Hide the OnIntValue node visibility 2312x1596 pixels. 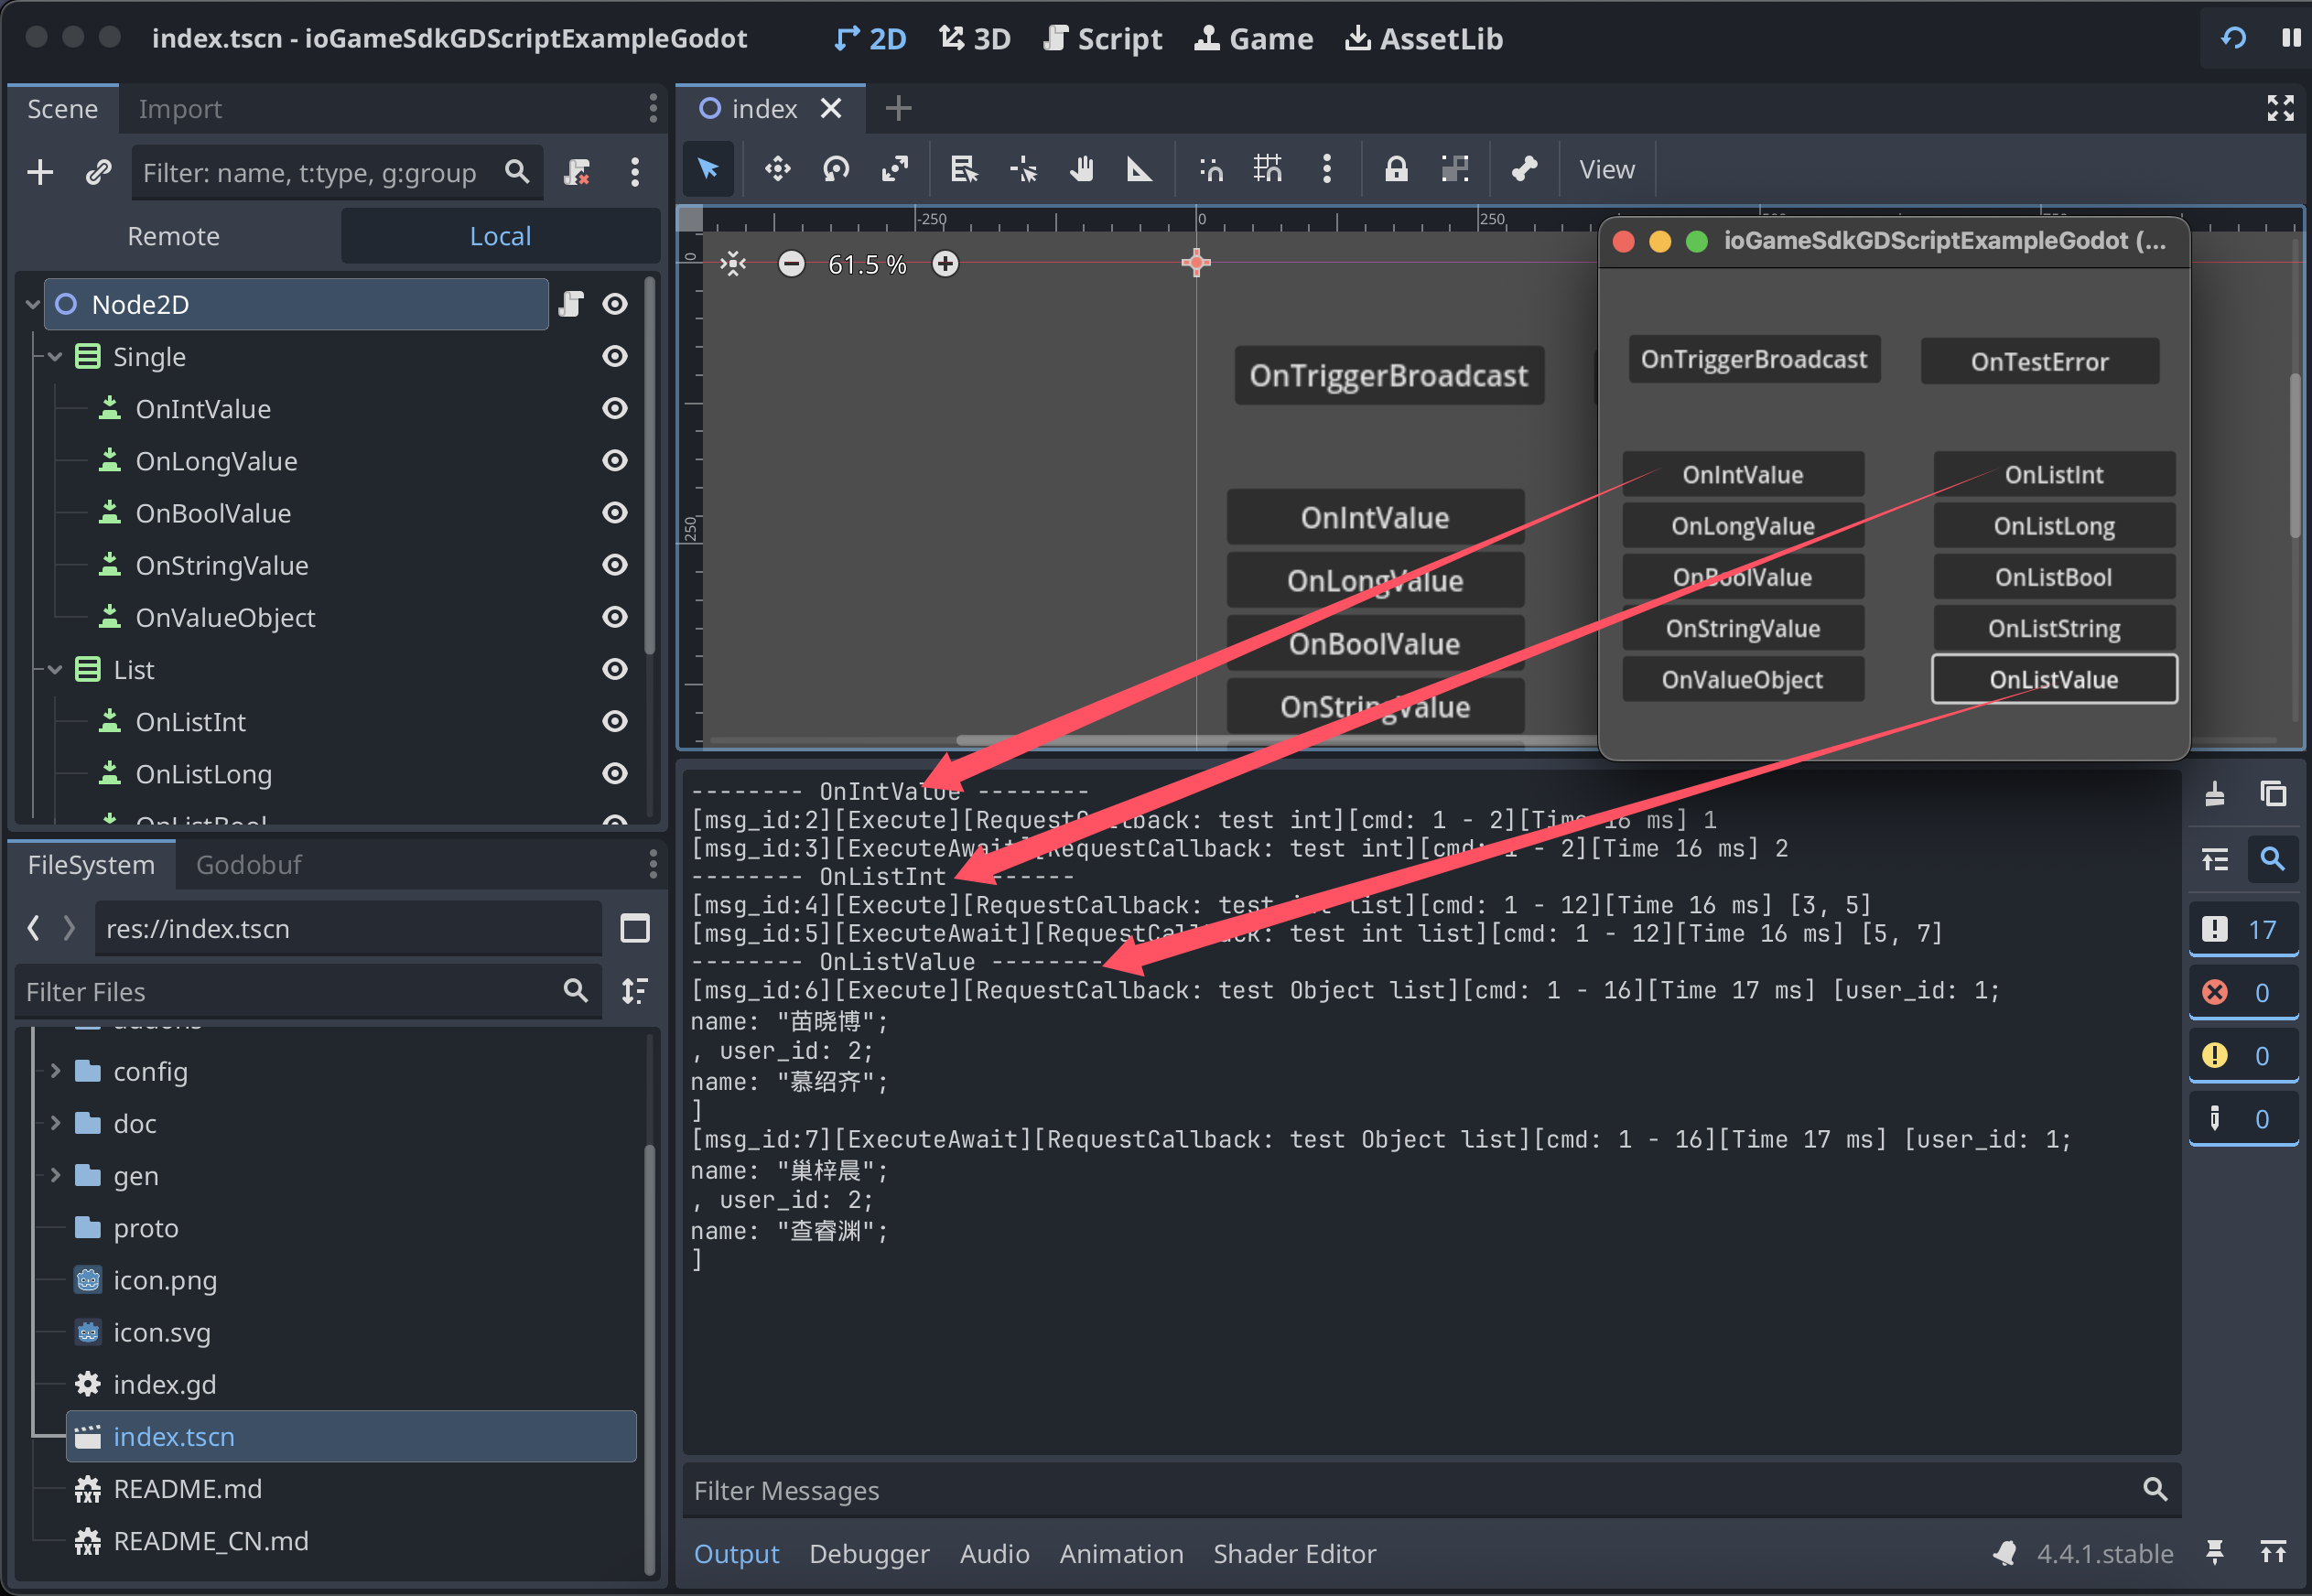615,409
